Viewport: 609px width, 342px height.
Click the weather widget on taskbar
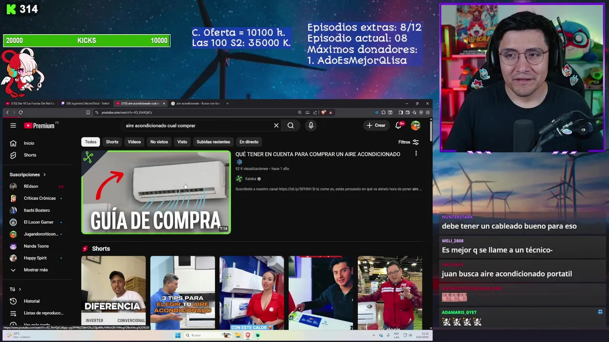pos(19,335)
